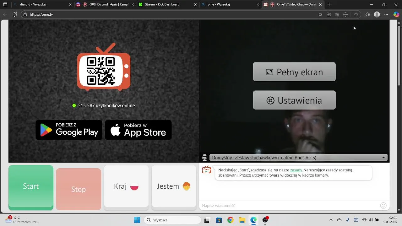The image size is (402, 226).
Task: Open Ustawienia settings button
Action: [294, 100]
